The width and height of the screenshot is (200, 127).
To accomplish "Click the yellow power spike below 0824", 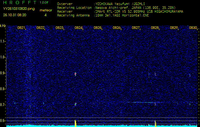I will tap(75, 123).
